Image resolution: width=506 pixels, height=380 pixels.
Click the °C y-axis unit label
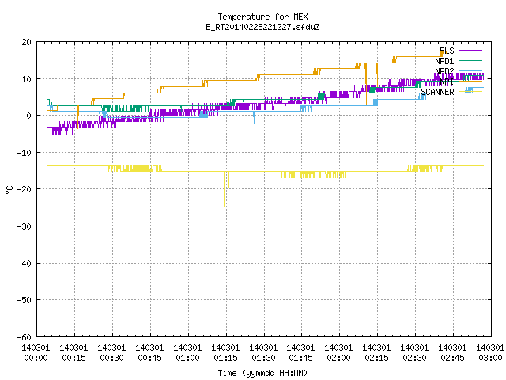(x=9, y=190)
